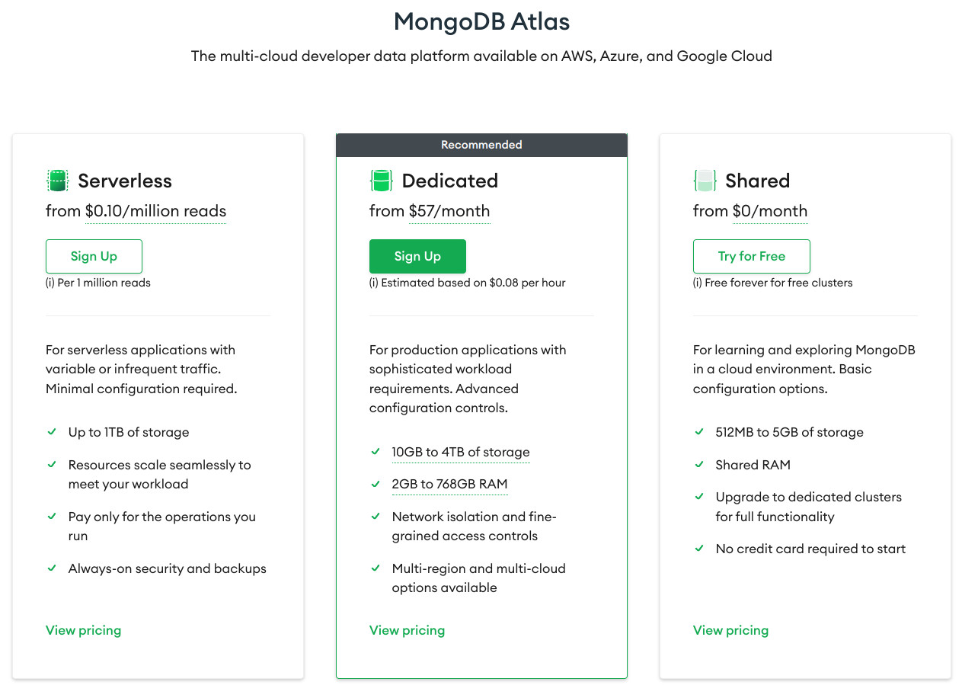The width and height of the screenshot is (962, 685).
Task: Click the info icon beside 'Estimated based on $0.08 per hour'
Action: click(372, 282)
